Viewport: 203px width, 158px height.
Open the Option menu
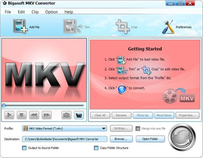tap(51, 12)
